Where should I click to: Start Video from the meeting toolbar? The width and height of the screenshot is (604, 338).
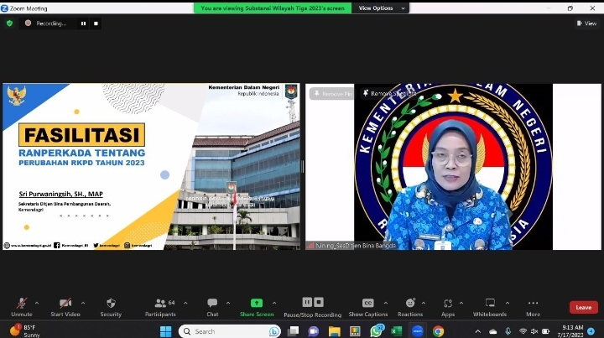[65, 305]
